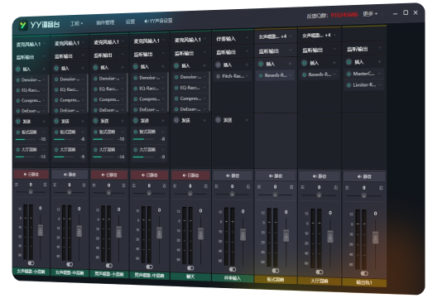This screenshot has height=298, width=447.
Task: Add a send to 男声唱歌-小混响 channel
Action: (x=123, y=121)
